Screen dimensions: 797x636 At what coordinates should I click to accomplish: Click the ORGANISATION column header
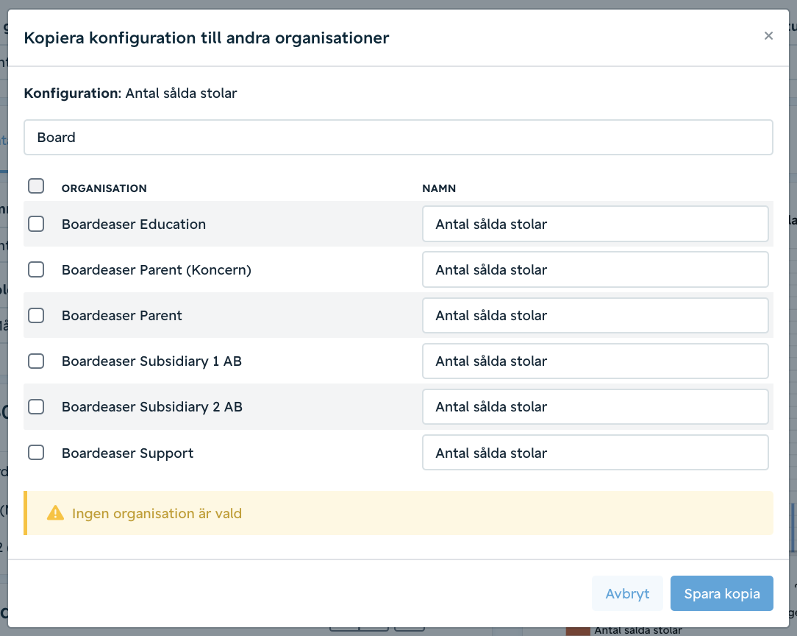pos(104,188)
